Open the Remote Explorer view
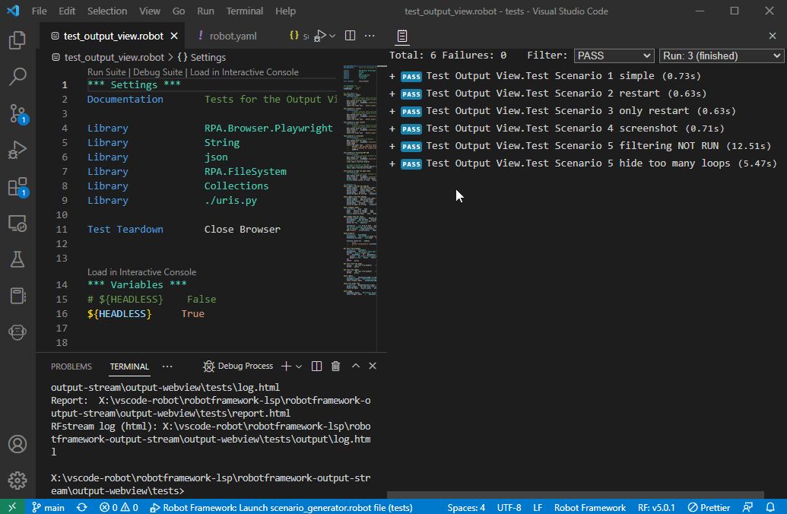This screenshot has height=514, width=787. (17, 224)
